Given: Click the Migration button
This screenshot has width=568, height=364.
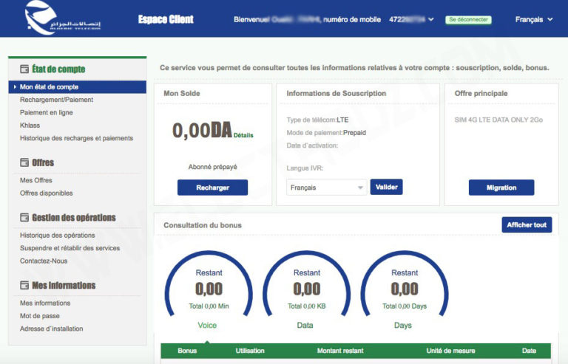Looking at the screenshot, I should click(501, 188).
